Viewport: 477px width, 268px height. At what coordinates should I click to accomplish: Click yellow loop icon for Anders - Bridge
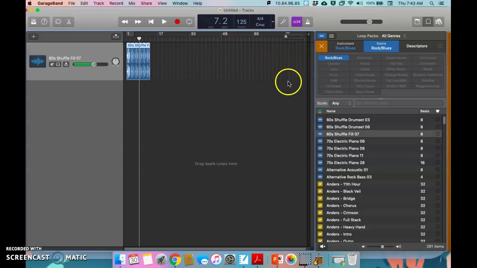pos(320,198)
